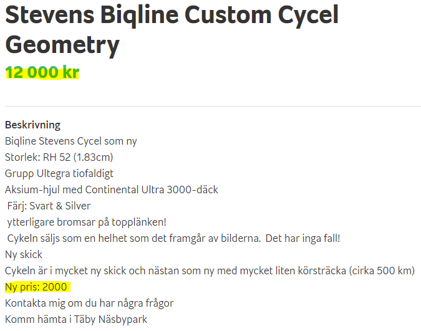Image resolution: width=421 pixels, height=331 pixels.
Task: Click the line "Kontakta mig om du har några frågor"
Action: 89,303
